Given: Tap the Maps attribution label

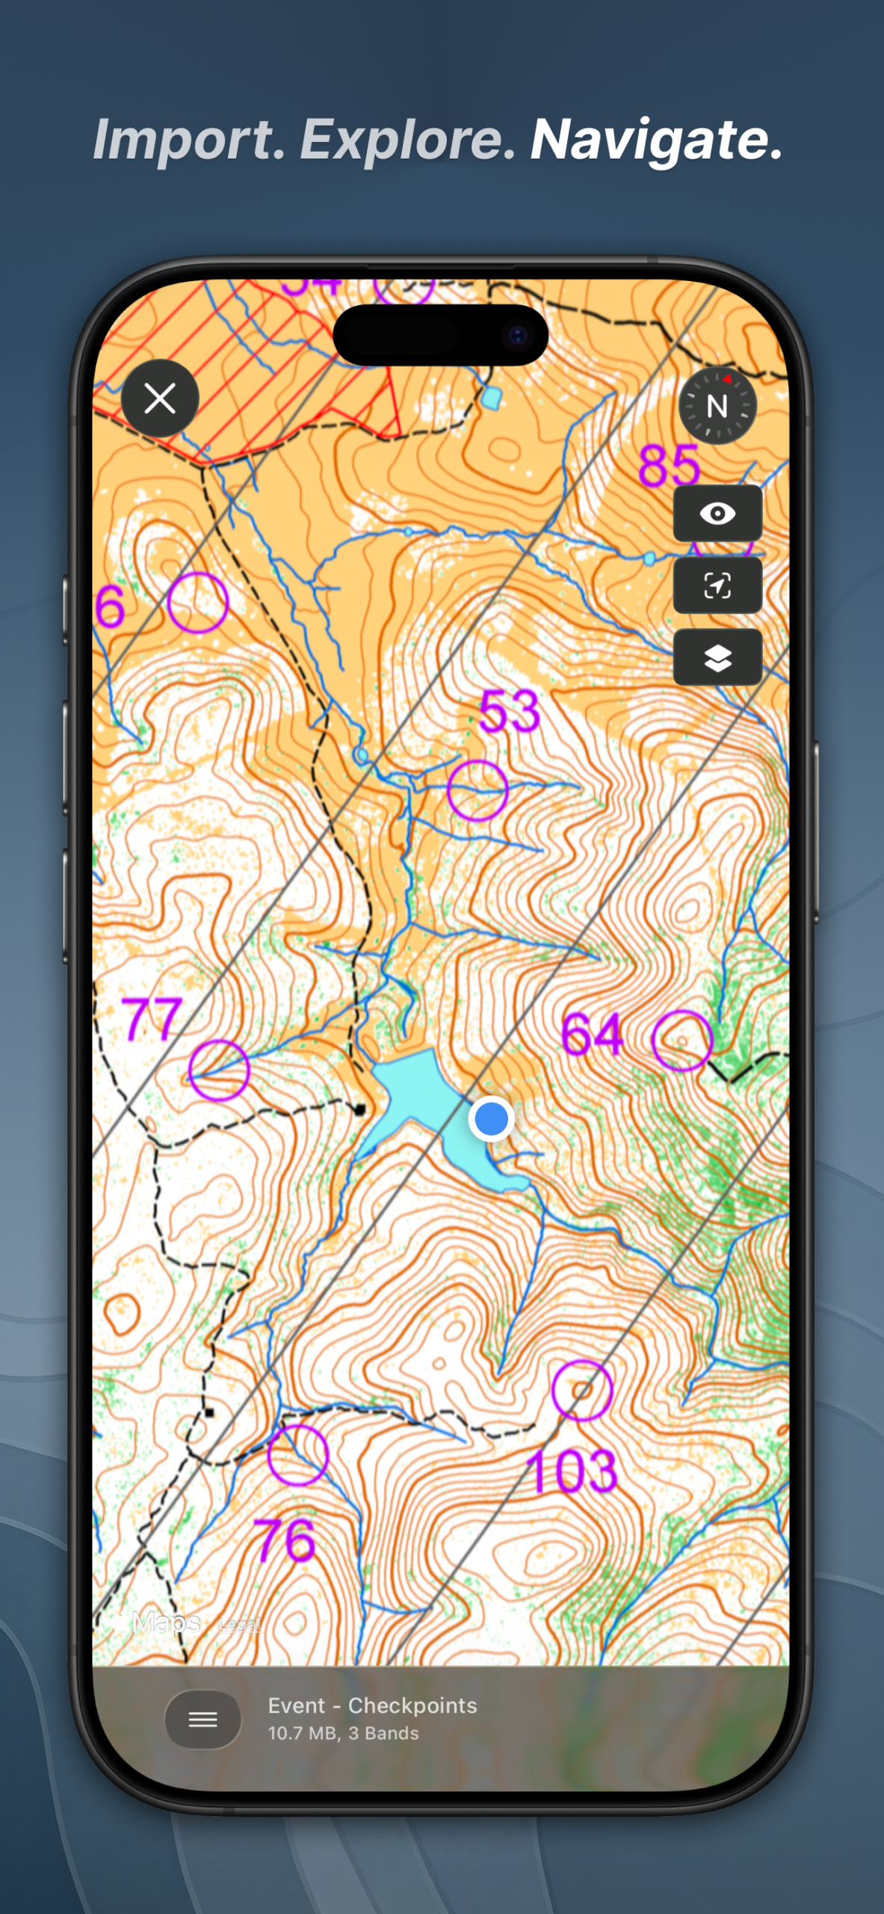Looking at the screenshot, I should (166, 1622).
